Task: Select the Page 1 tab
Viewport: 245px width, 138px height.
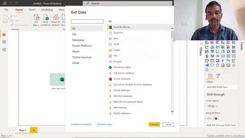Action: 23,130
